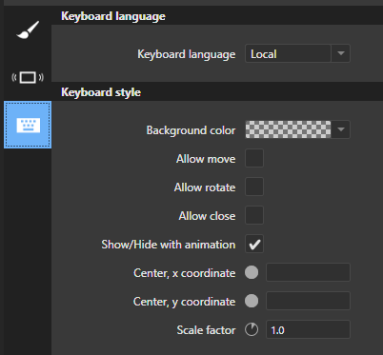
Task: Click the Show/Hide with animation label
Action: coord(169,245)
